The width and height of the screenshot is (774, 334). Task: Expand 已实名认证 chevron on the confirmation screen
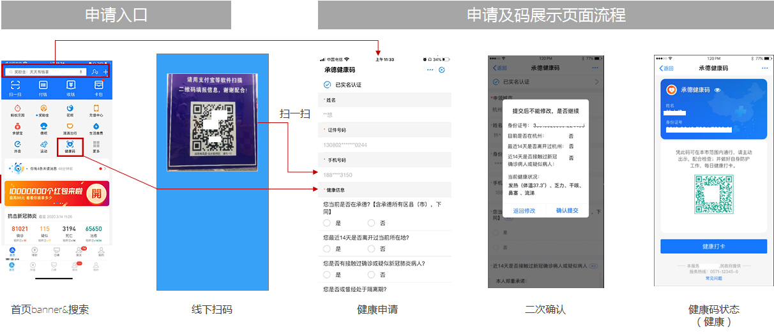pos(596,82)
